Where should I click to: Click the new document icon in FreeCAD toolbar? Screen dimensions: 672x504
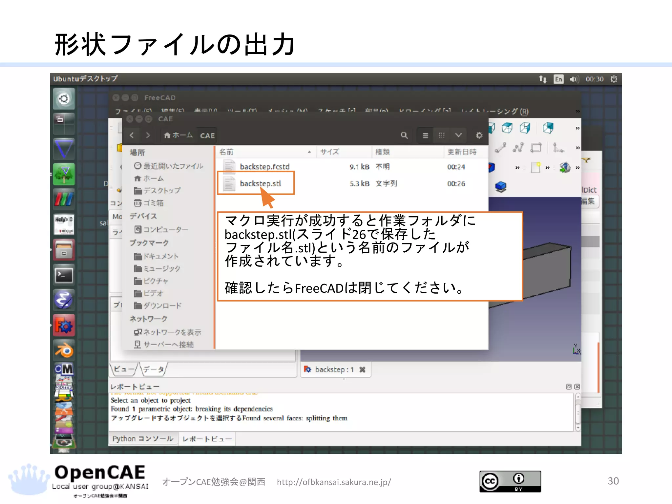(536, 167)
